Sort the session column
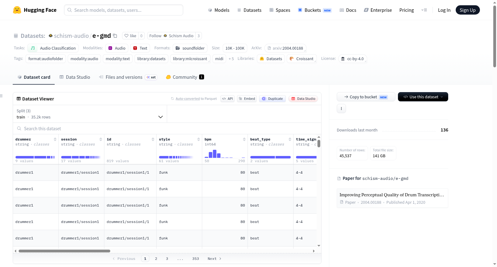 (x=101, y=139)
